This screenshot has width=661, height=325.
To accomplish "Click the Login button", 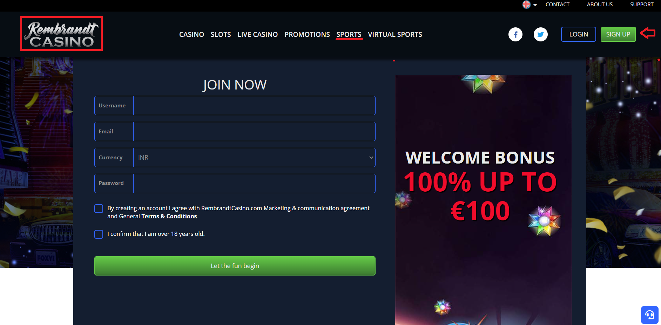I will pos(578,34).
